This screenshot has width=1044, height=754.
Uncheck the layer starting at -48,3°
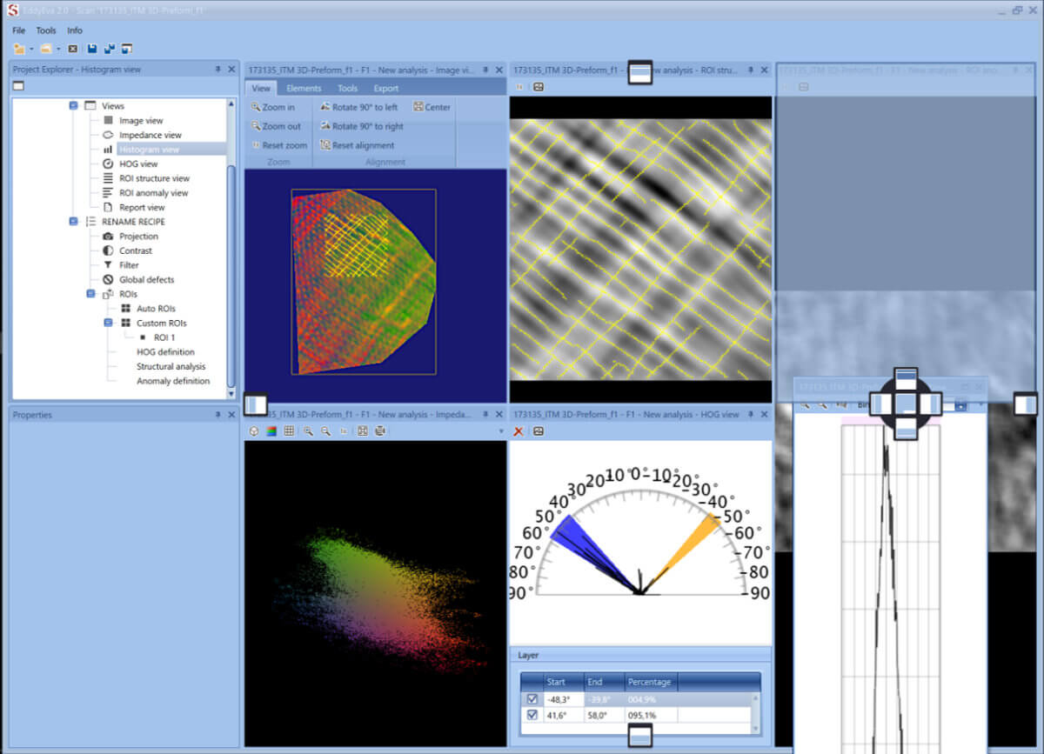click(532, 699)
